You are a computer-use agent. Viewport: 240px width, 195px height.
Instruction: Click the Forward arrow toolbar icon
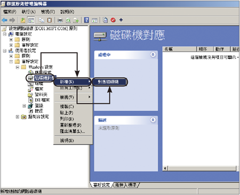tap(12, 20)
